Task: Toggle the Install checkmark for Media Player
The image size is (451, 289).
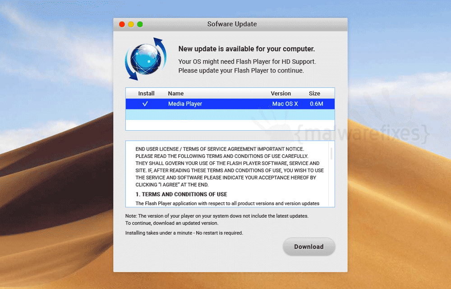Action: (145, 104)
